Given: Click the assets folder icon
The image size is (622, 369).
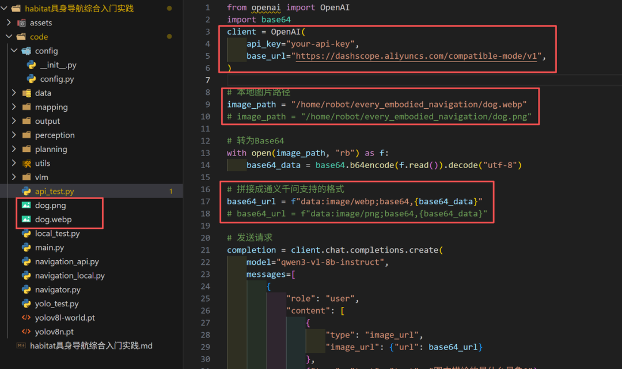Looking at the screenshot, I should 21,22.
